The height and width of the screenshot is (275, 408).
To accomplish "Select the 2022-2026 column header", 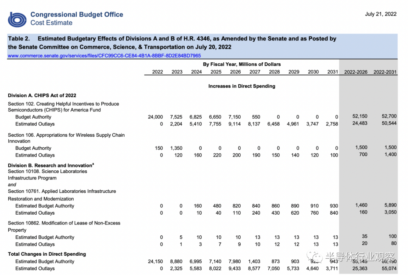I will coord(356,72).
